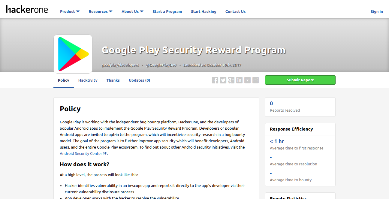Switch to the Hacktivity tab

pos(88,80)
